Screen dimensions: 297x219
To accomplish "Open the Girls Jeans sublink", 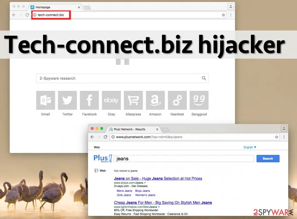I will point(124,195).
